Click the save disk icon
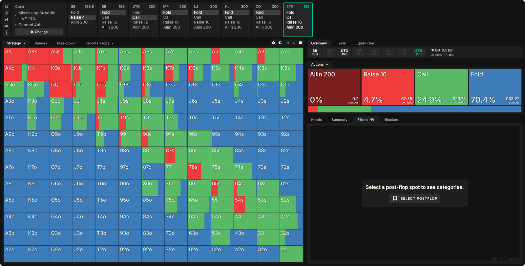 (6, 20)
